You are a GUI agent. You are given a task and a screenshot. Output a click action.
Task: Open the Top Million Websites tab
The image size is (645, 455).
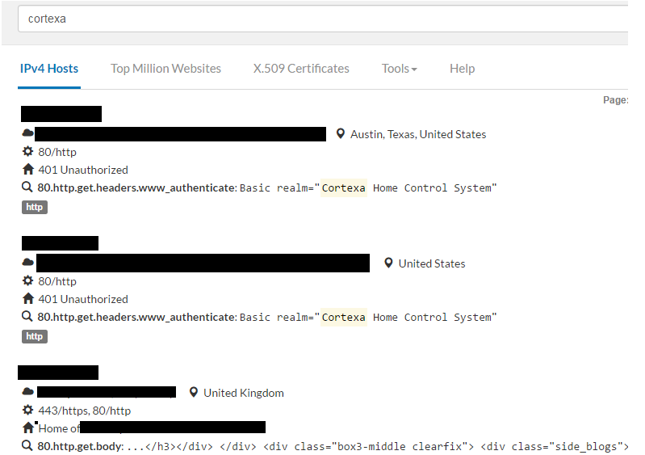click(x=165, y=69)
